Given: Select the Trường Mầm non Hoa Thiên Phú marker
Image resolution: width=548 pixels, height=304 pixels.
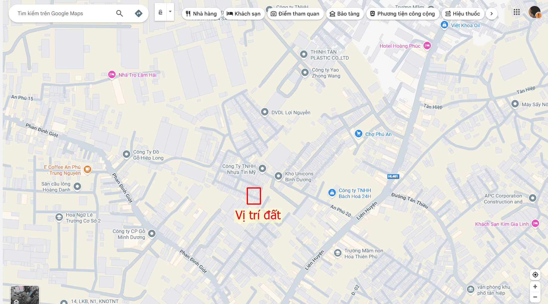Looking at the screenshot, I should pos(338,253).
